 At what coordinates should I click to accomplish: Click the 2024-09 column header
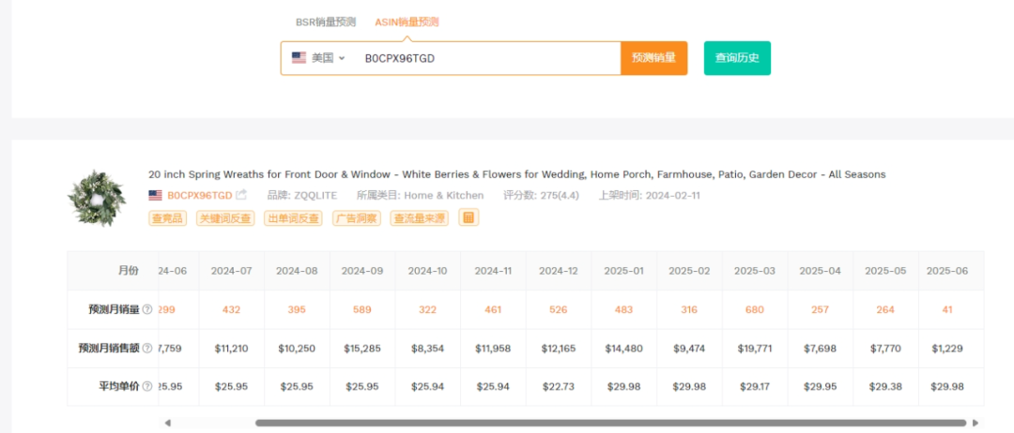click(x=362, y=271)
